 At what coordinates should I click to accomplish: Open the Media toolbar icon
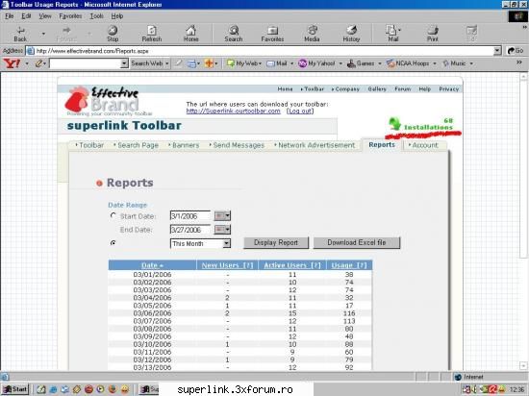pos(312,34)
